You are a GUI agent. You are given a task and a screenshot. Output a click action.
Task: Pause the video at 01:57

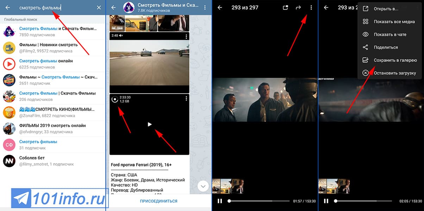pos(220,201)
